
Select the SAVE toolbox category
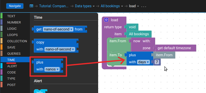click(x=15, y=47)
